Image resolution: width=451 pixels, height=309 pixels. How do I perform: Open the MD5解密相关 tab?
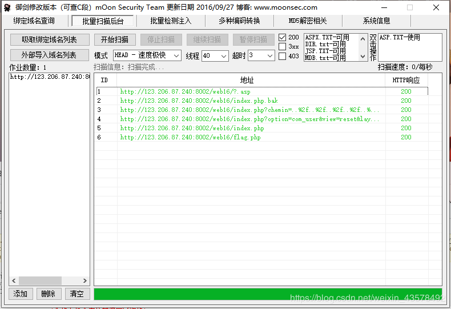[308, 21]
